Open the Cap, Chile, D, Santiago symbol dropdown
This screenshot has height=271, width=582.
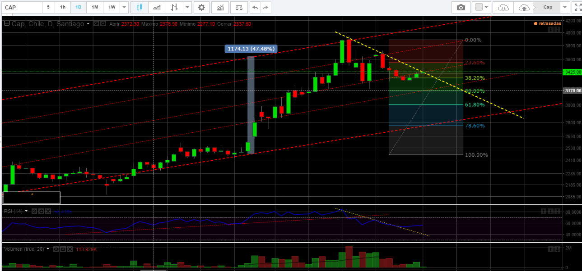click(x=88, y=24)
